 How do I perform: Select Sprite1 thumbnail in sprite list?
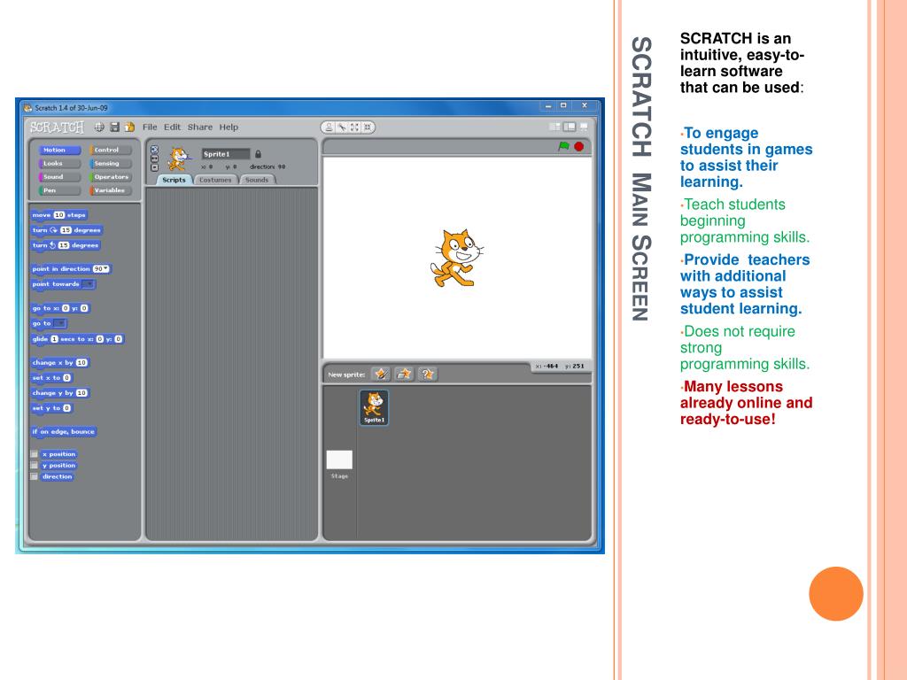[375, 407]
